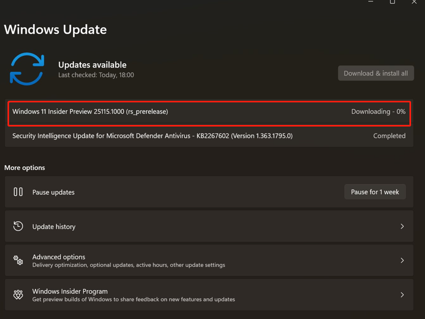Click the Advanced options gears icon
425x319 pixels.
18,261
